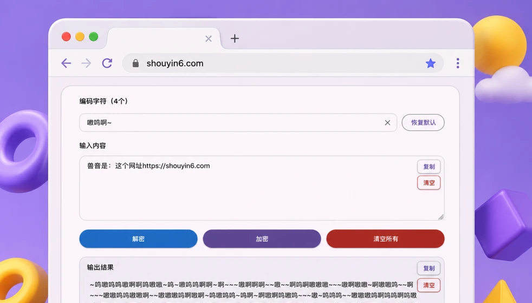Open the three-dot browser menu
Screen dimensions: 532x303
pyautogui.click(x=458, y=63)
